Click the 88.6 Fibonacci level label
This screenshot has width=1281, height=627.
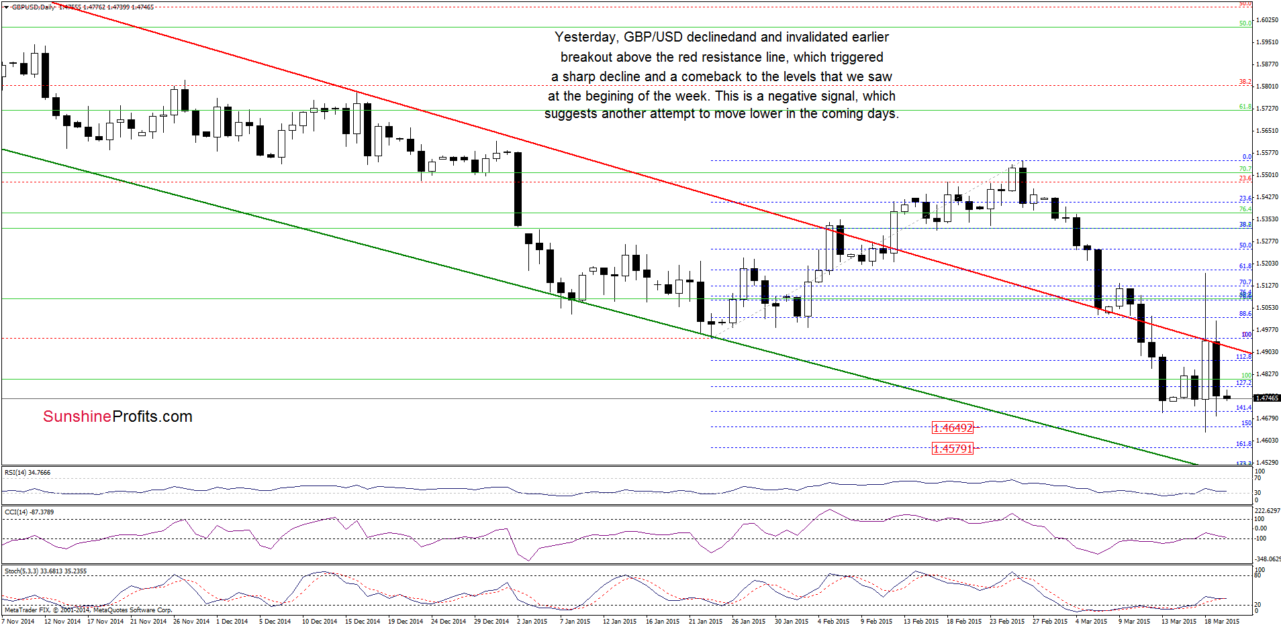[1245, 314]
